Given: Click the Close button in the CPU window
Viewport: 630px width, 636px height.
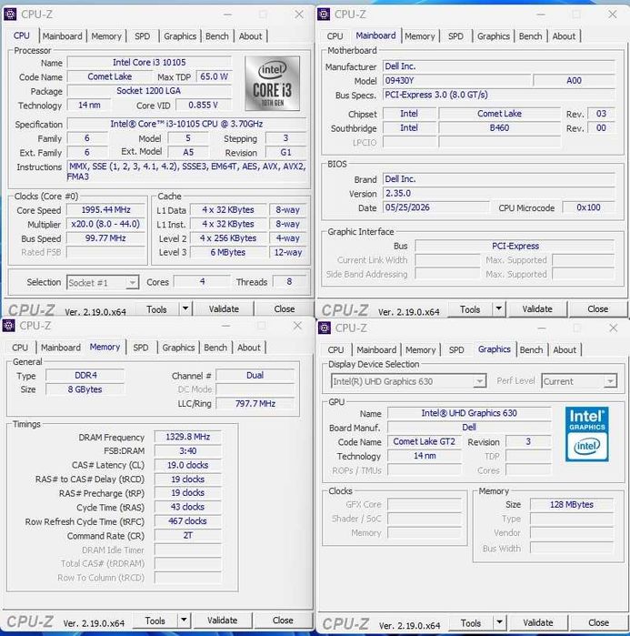Looking at the screenshot, I should point(285,309).
